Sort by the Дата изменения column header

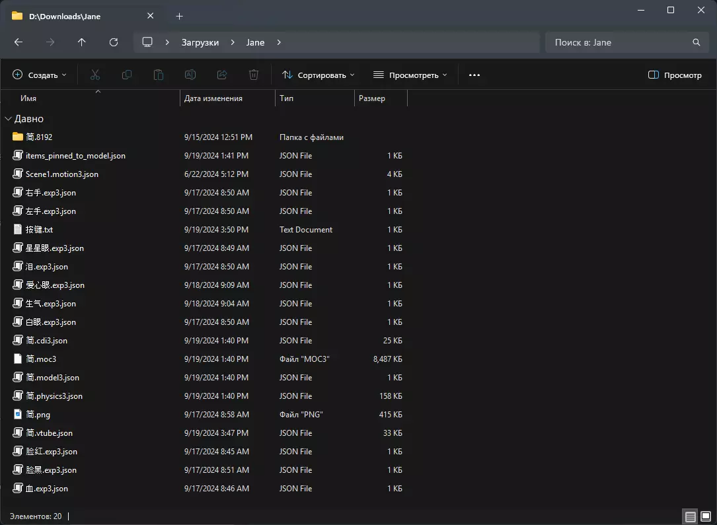[x=213, y=98]
